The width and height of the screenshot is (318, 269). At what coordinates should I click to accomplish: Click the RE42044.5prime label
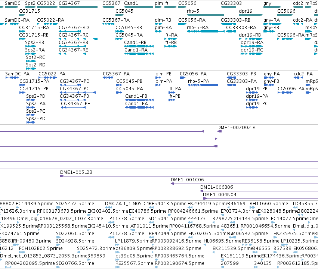click(x=167, y=234)
